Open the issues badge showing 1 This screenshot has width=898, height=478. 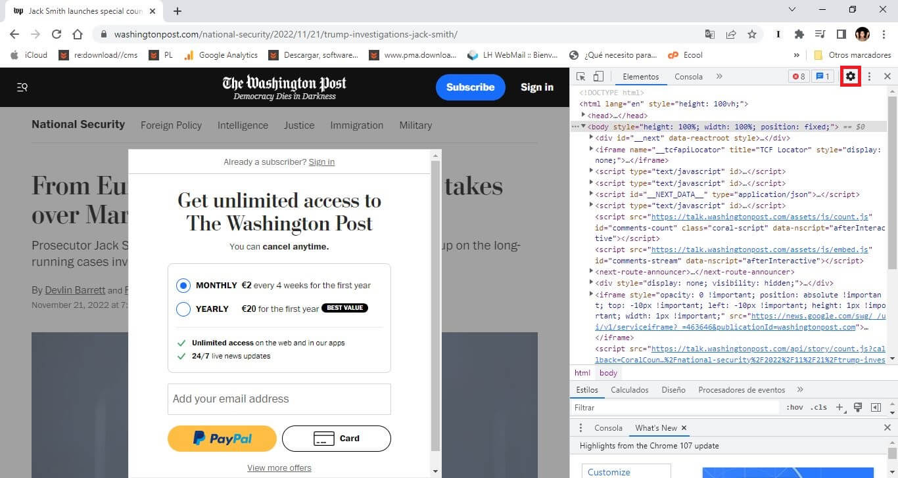tap(823, 77)
